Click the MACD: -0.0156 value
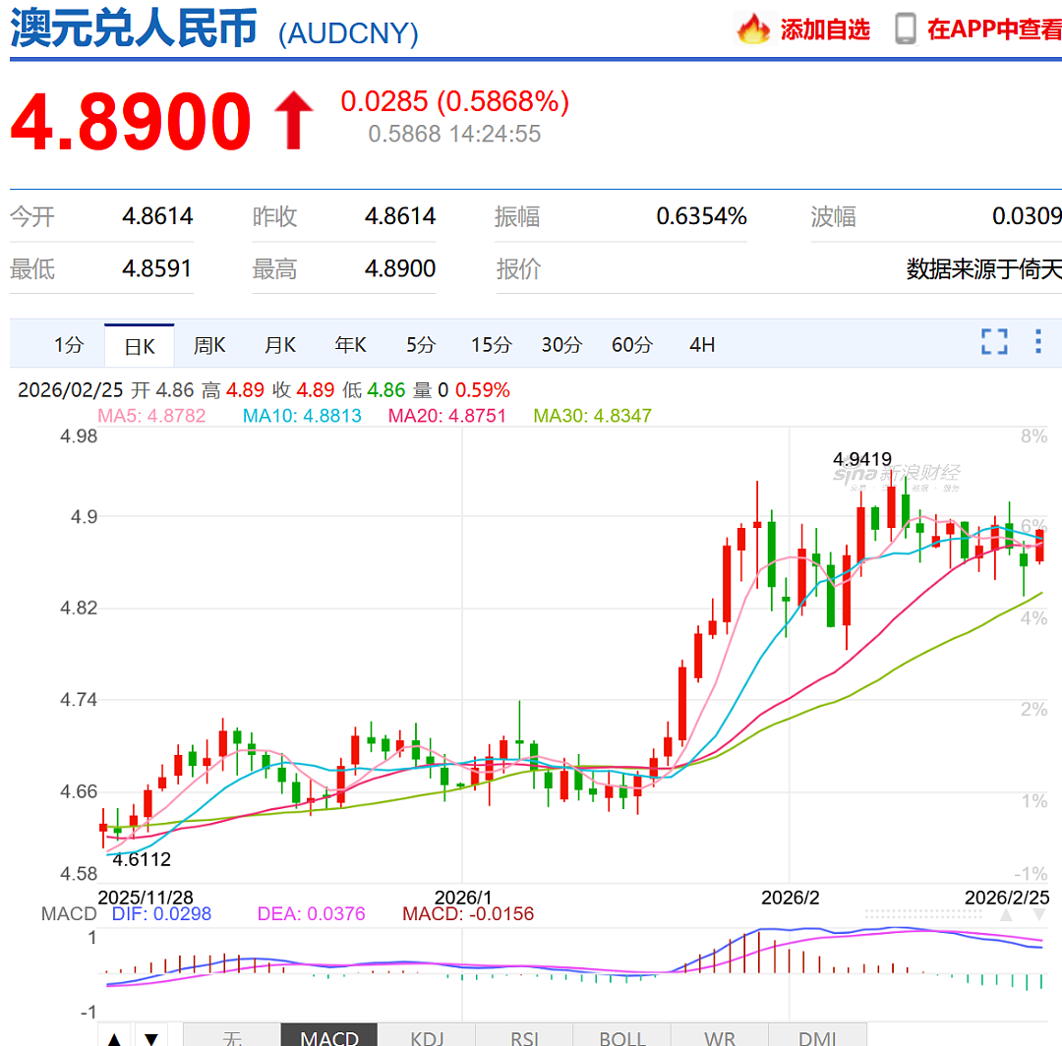 [x=468, y=914]
